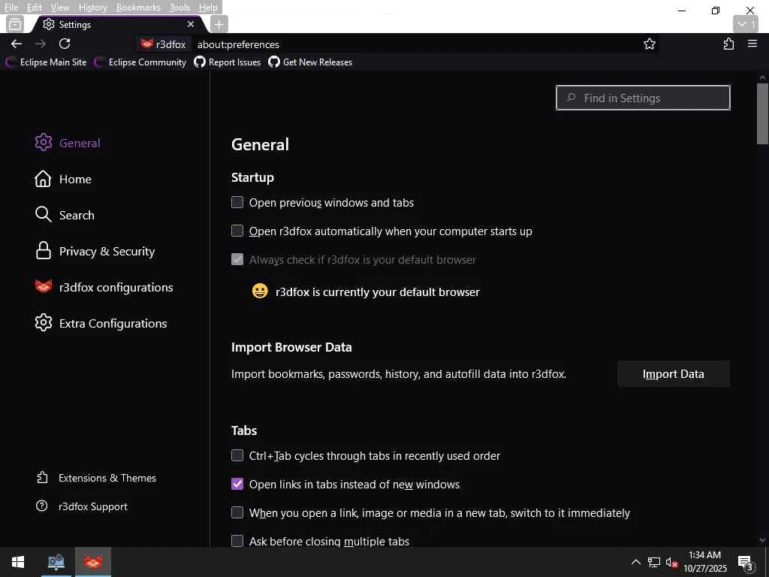
Task: Open the File menu
Action: coord(11,8)
